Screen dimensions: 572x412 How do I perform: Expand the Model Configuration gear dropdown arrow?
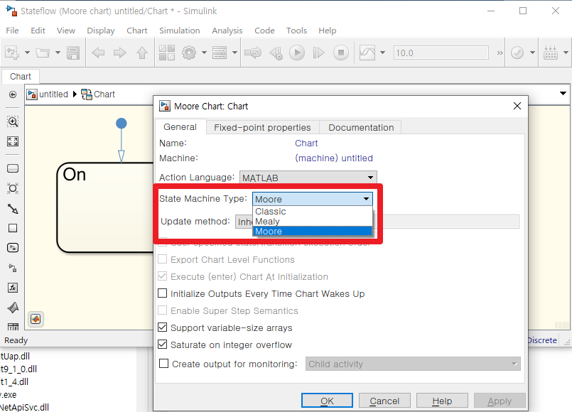coord(205,53)
